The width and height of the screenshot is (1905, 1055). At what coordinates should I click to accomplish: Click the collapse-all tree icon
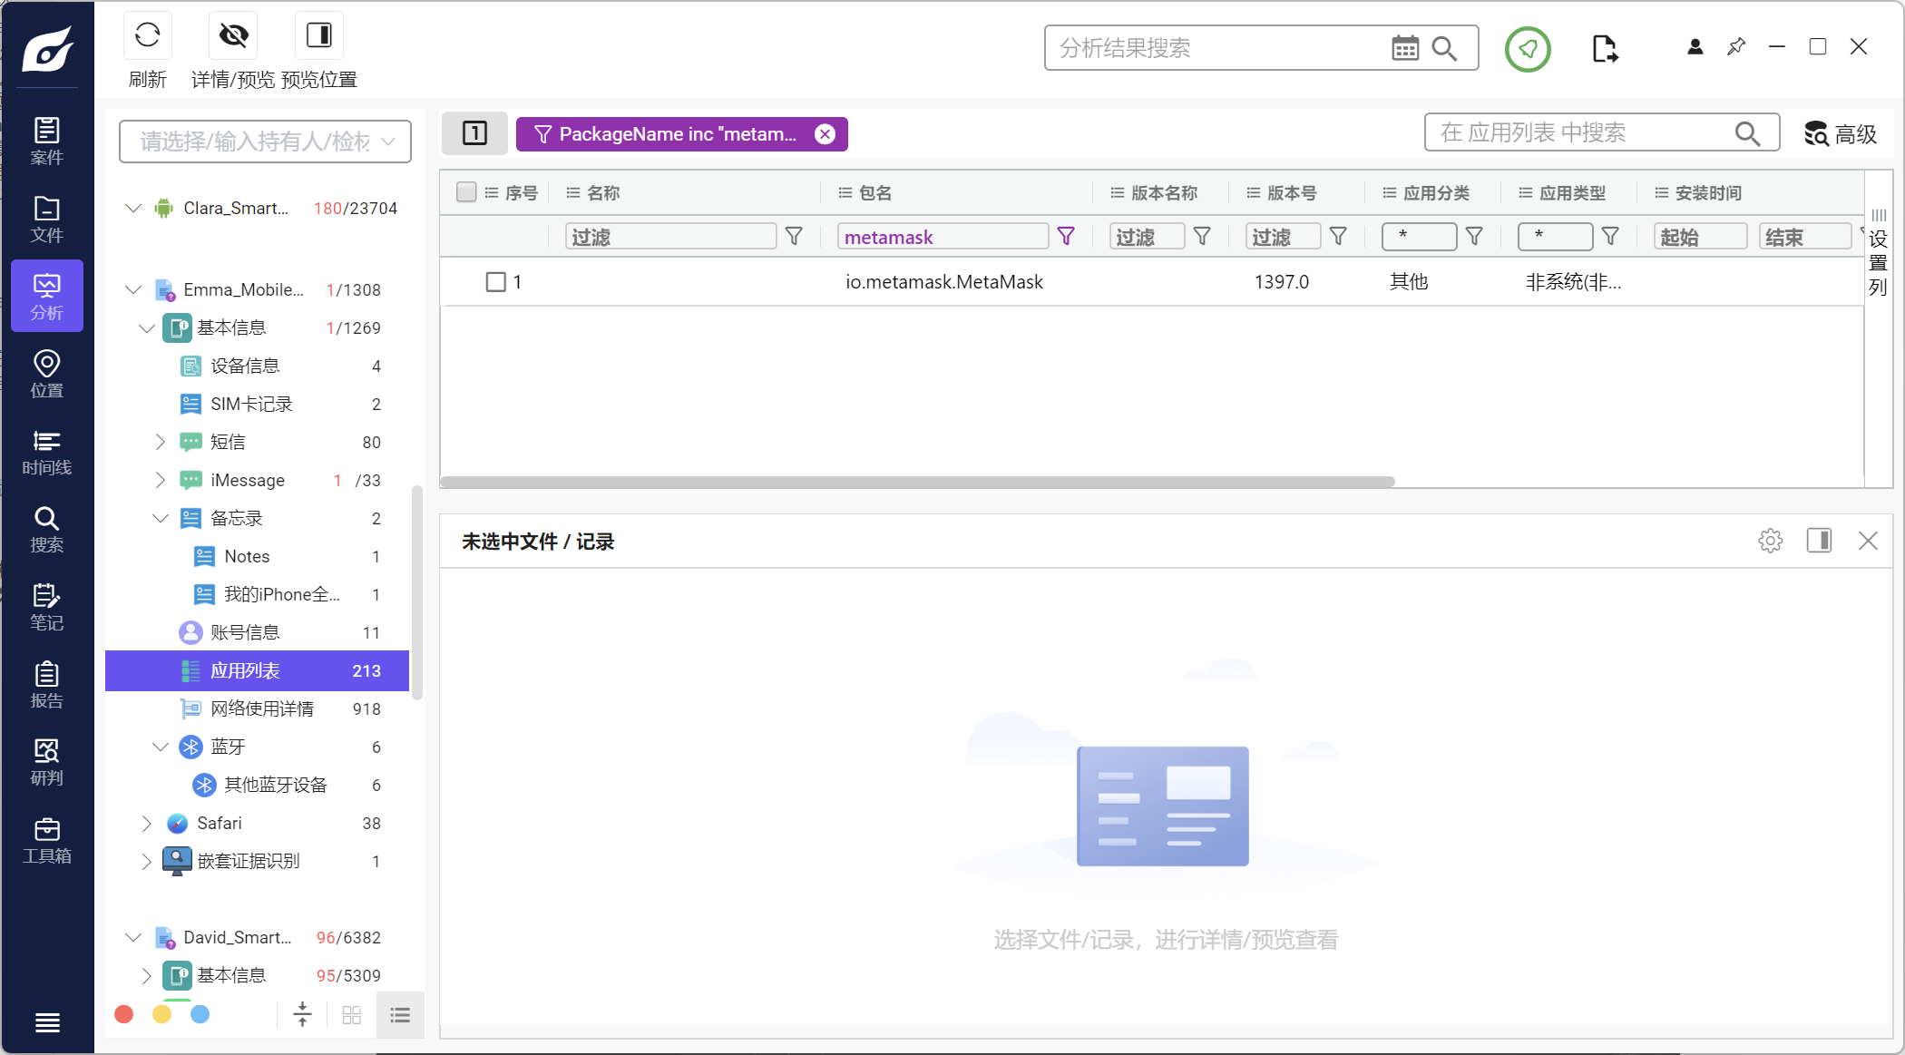303,1014
